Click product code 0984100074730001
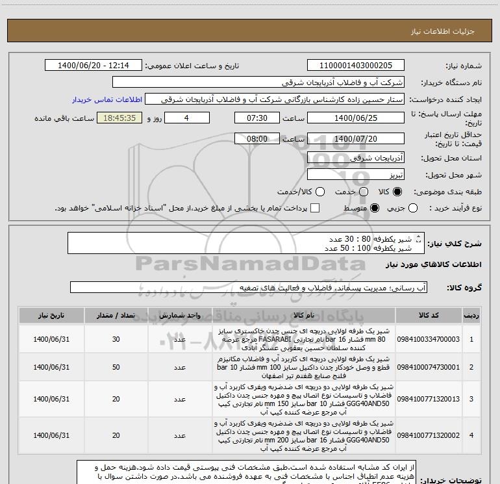The image size is (500, 484). (x=429, y=367)
